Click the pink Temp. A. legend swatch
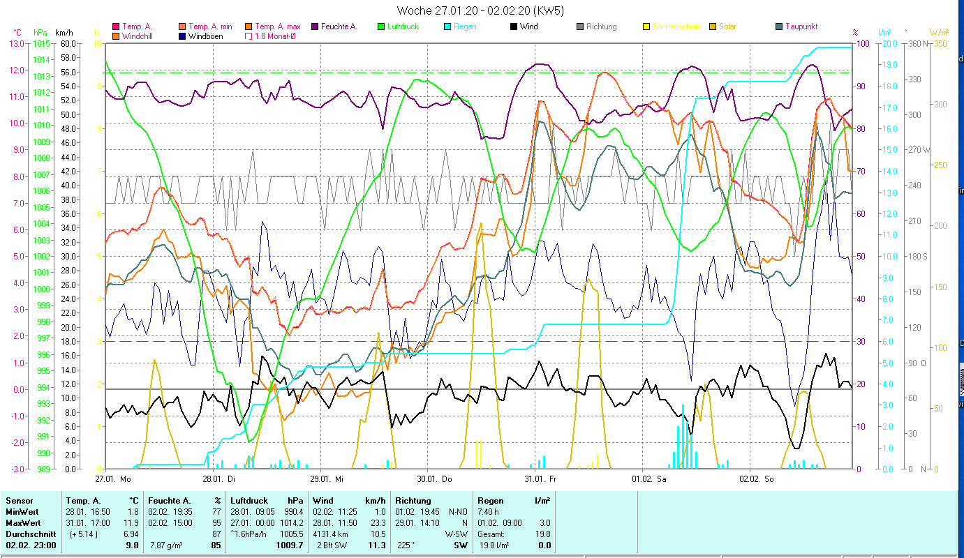Screen dimensions: 964x558 tap(115, 27)
